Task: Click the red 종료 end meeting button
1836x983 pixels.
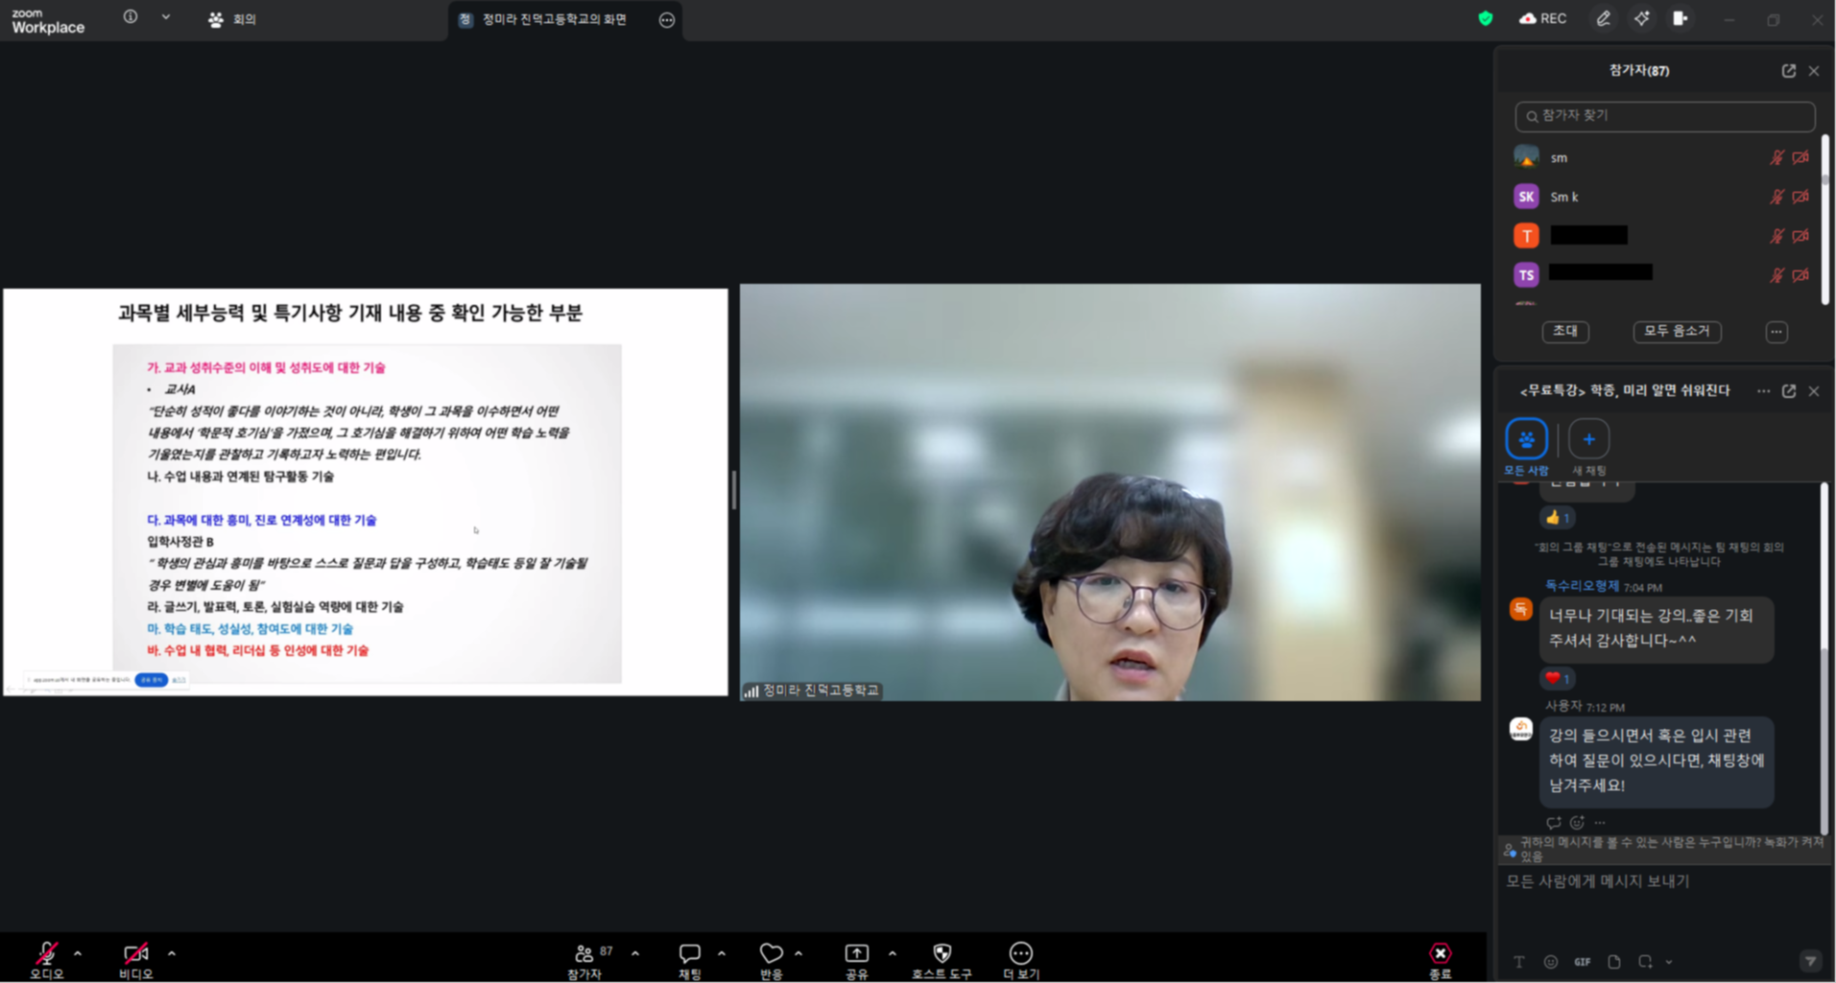Action: [1440, 953]
